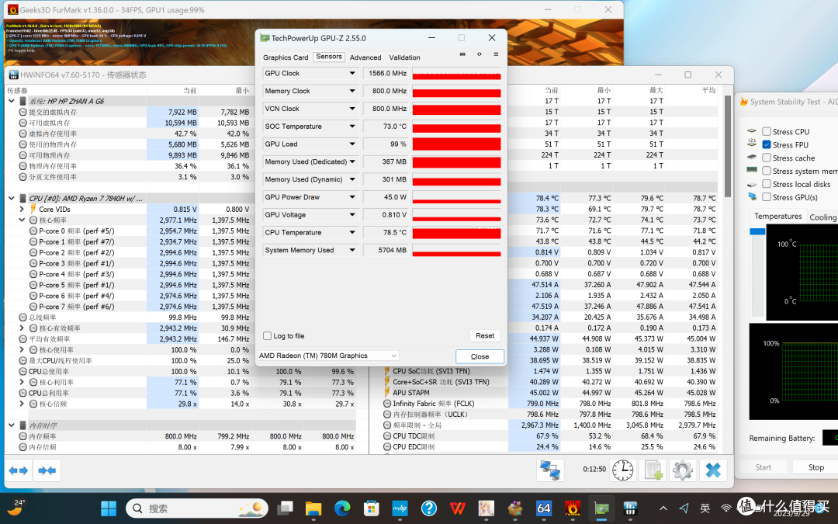Click the GPU Voltage history graph
Viewport: 838px width, 524px height.
point(456,215)
